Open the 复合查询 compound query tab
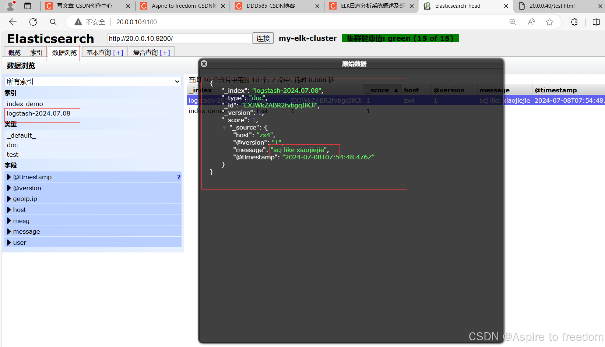The width and height of the screenshot is (605, 347). (x=152, y=53)
